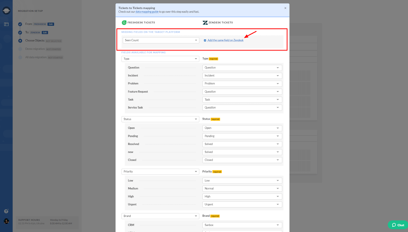
Task: Change the mapping for new status row
Action: tap(242, 152)
